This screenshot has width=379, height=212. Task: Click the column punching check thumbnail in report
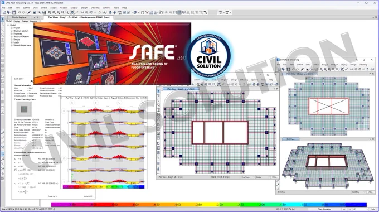24,109
